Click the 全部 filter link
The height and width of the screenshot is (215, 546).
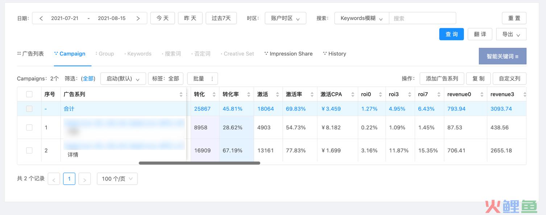(x=88, y=79)
